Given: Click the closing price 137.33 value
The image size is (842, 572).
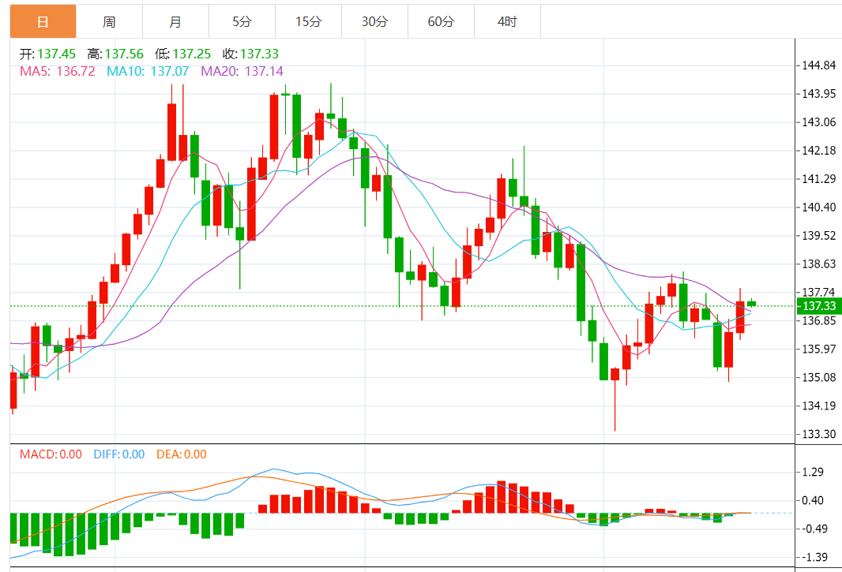Looking at the screenshot, I should (259, 54).
